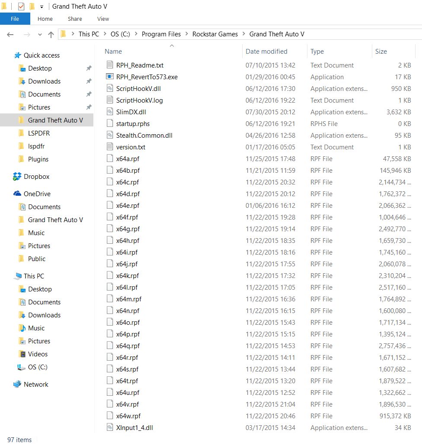The width and height of the screenshot is (422, 446).
Task: Select the x64q.rpf file name
Action: point(128,346)
